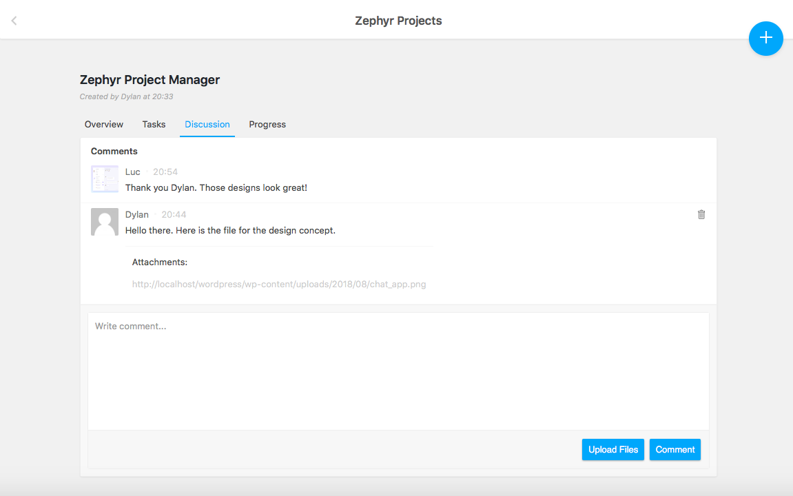Click the 20:54 comment timestamp
Viewport: 793px width, 496px height.
(x=165, y=172)
